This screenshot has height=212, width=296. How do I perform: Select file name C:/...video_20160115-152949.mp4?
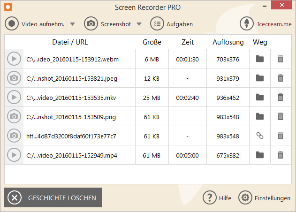[x=72, y=156]
